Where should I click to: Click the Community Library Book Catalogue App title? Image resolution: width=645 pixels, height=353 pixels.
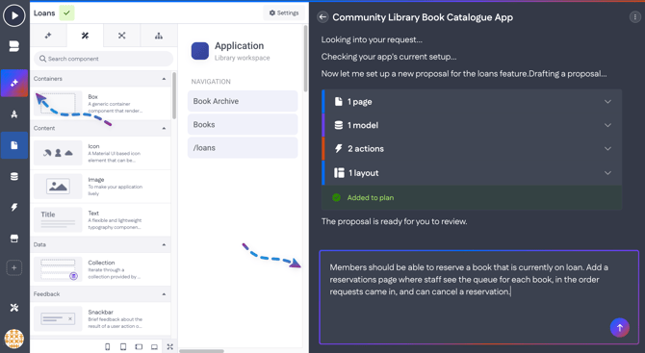click(423, 17)
